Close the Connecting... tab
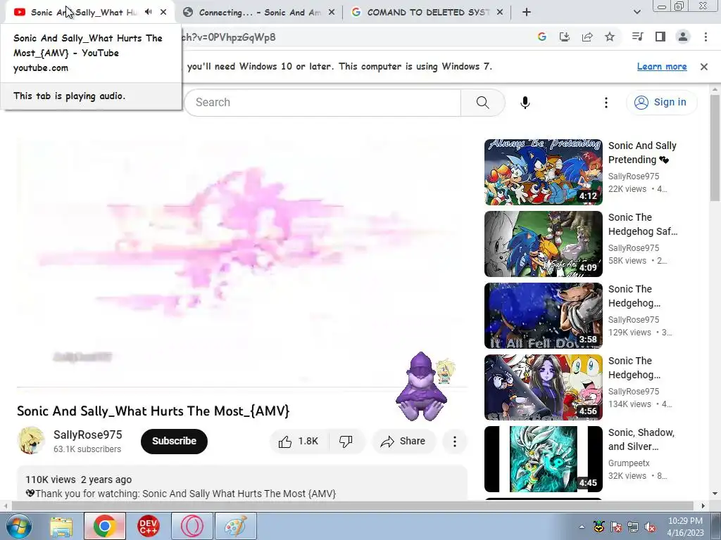This screenshot has height=540, width=721. click(331, 13)
